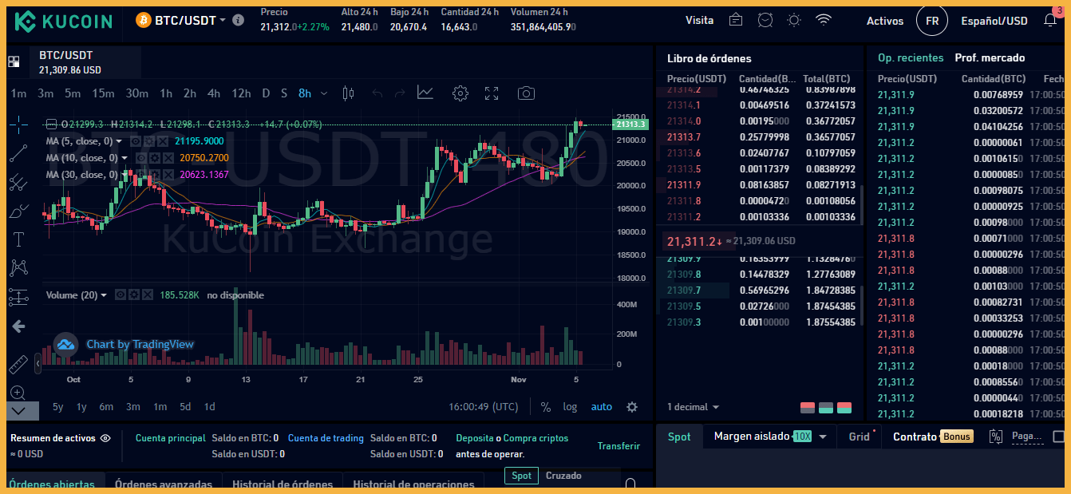Open chart settings gear in toolbar

tap(460, 93)
